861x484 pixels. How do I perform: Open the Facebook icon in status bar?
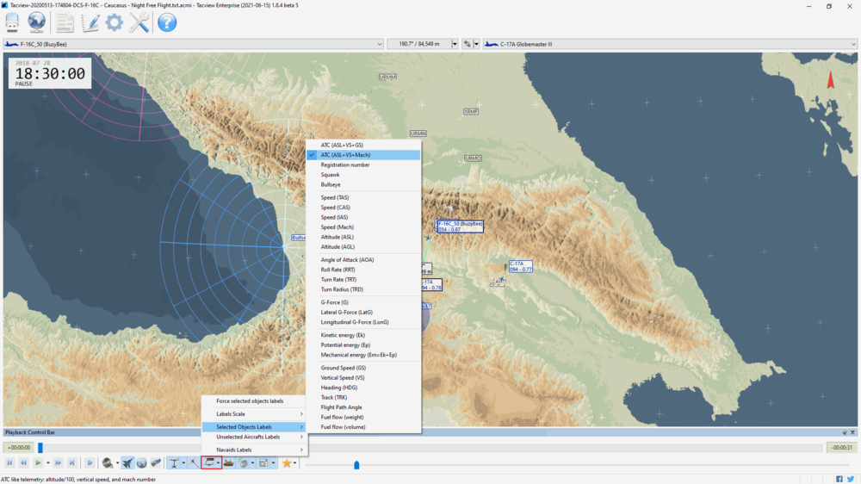(839, 479)
